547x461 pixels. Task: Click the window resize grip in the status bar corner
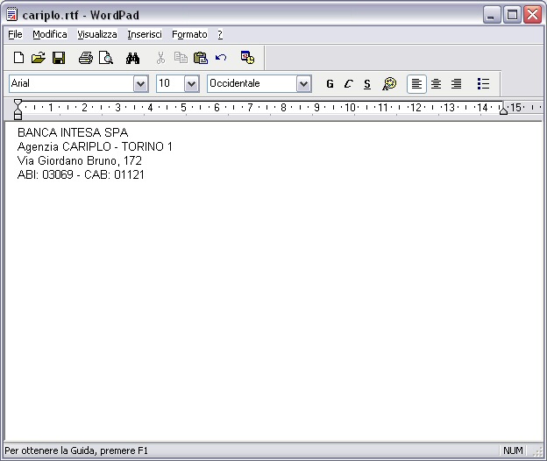tap(538, 452)
